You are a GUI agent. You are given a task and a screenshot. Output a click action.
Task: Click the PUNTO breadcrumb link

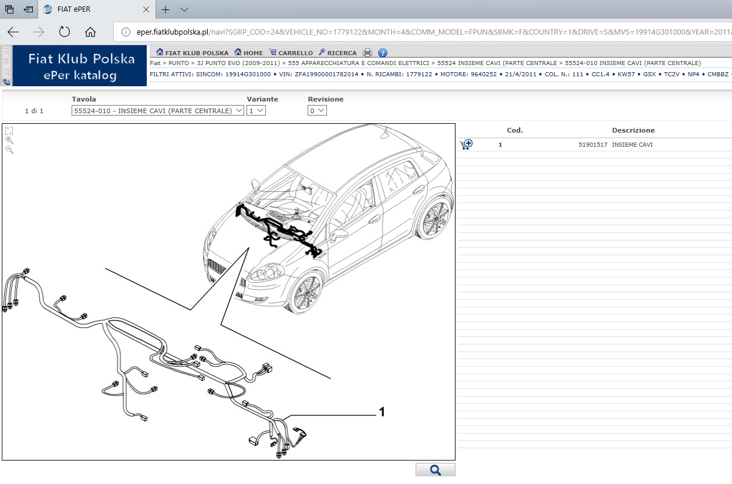click(178, 63)
